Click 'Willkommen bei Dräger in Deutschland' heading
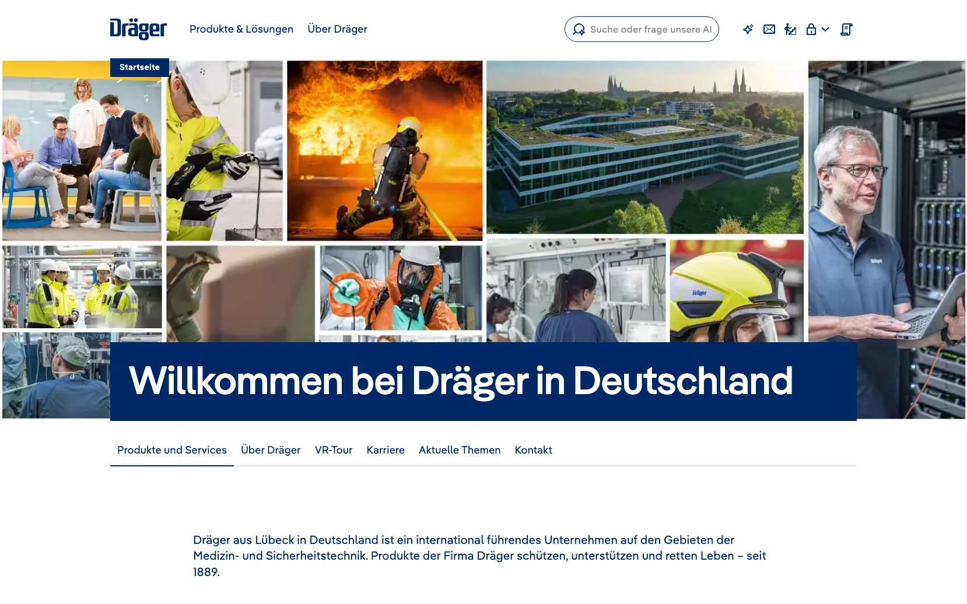Viewport: 967px width, 604px height. tap(461, 381)
